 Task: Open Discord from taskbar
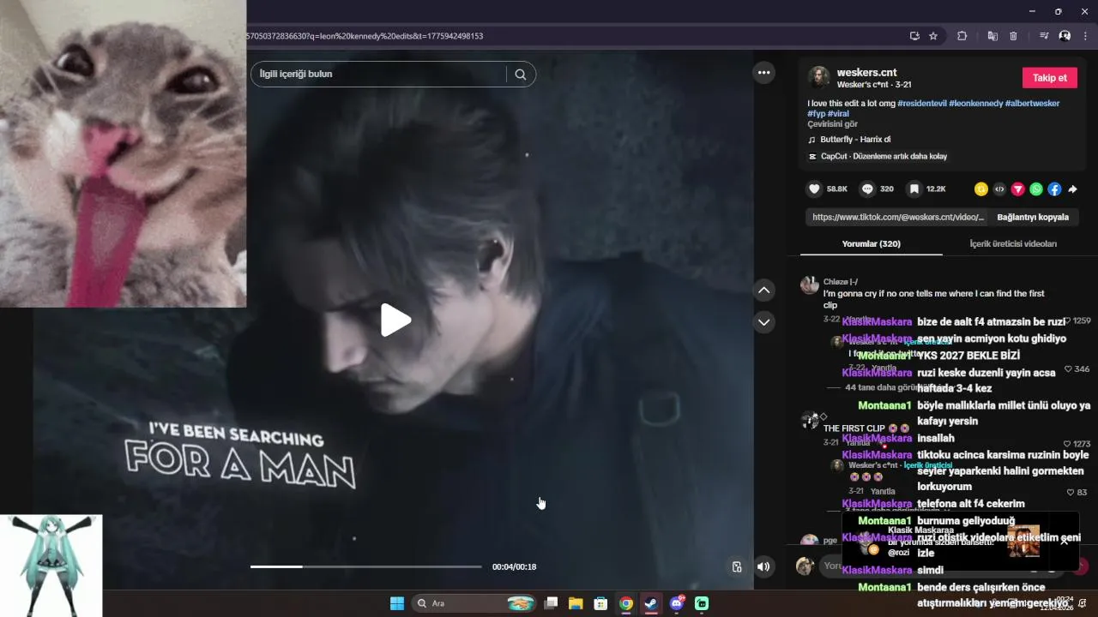coord(677,603)
